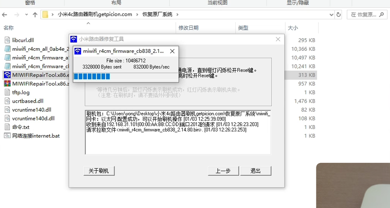Open the recent locations dropdown arrow
The width and height of the screenshot is (390, 208).
(x=26, y=15)
